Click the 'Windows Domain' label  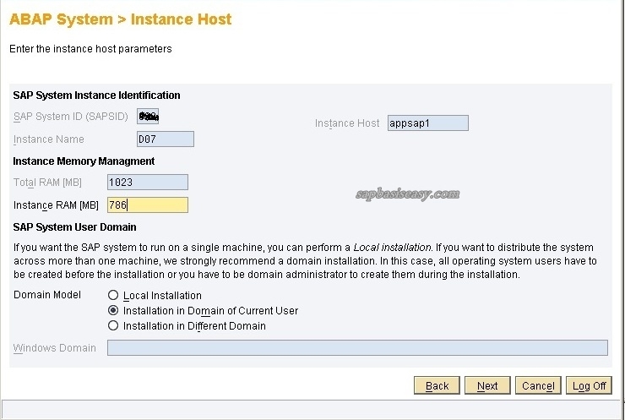(x=55, y=348)
